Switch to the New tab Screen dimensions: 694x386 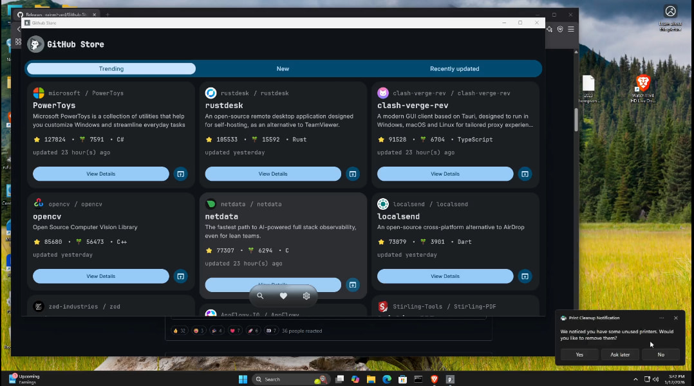coord(283,69)
